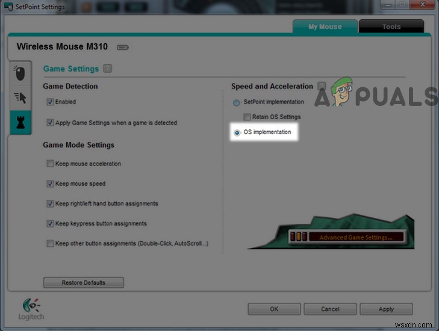Open the mouse button settings sidebar icon
439x331 pixels.
pyautogui.click(x=20, y=73)
